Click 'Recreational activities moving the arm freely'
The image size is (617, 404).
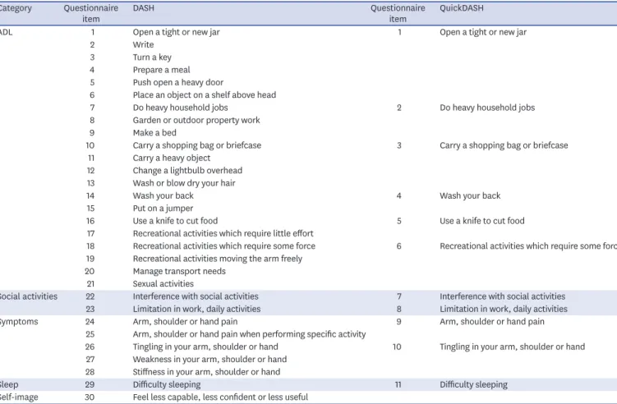tap(218, 259)
